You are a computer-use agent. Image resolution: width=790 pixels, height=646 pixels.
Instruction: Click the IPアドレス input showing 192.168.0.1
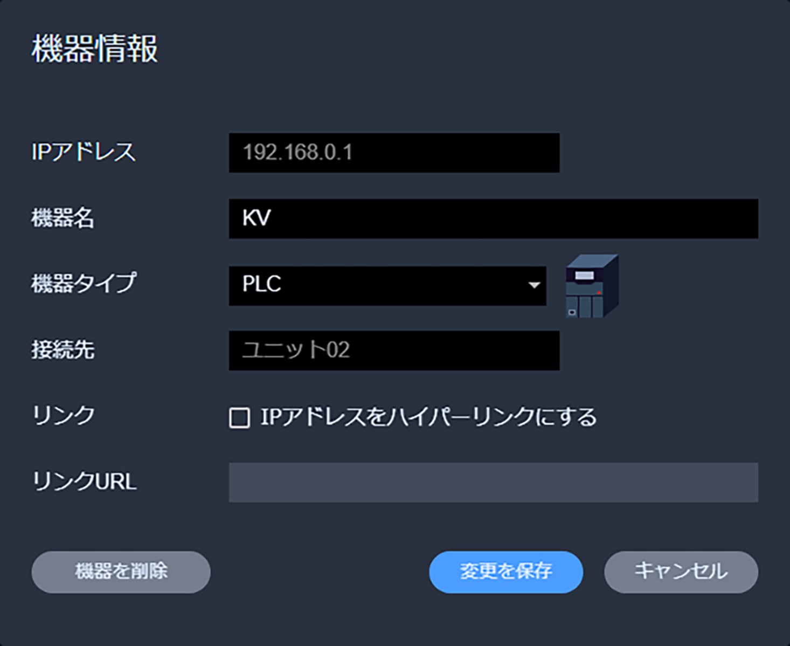394,153
